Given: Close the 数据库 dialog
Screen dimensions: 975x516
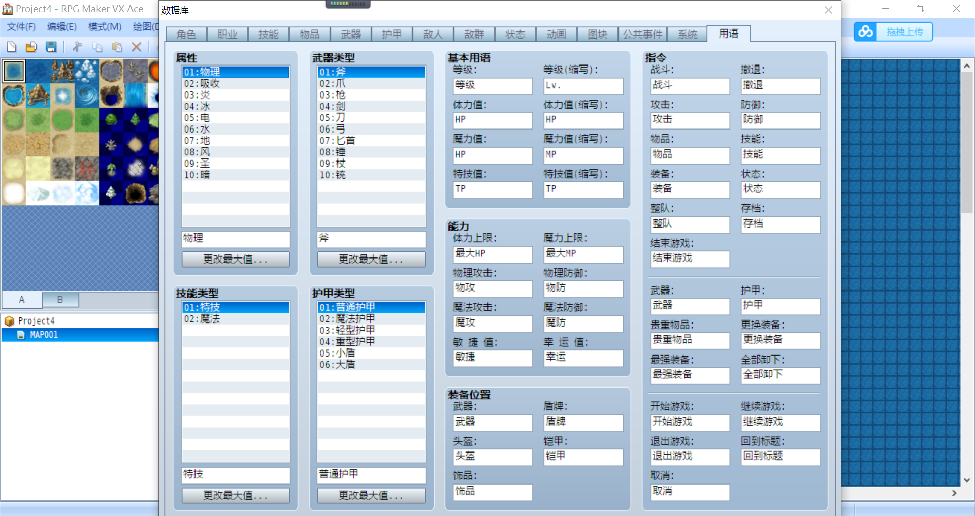Looking at the screenshot, I should (x=828, y=10).
